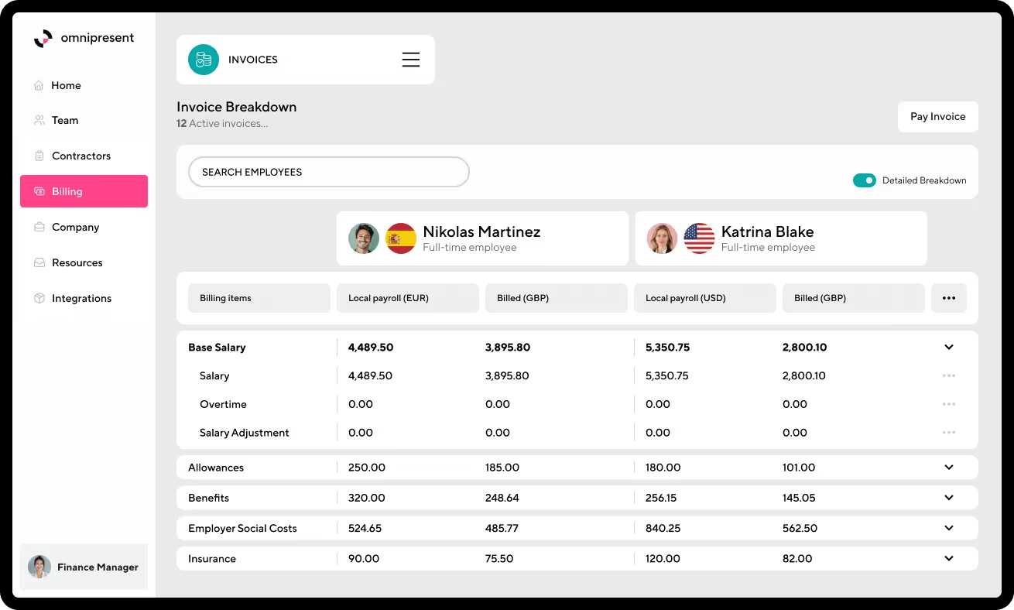1014x610 pixels.
Task: Click the Pay Invoice button
Action: [938, 117]
